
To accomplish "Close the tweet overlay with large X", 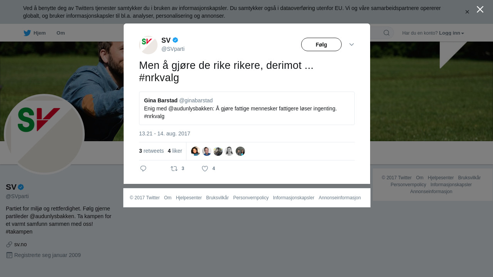I will point(480,9).
